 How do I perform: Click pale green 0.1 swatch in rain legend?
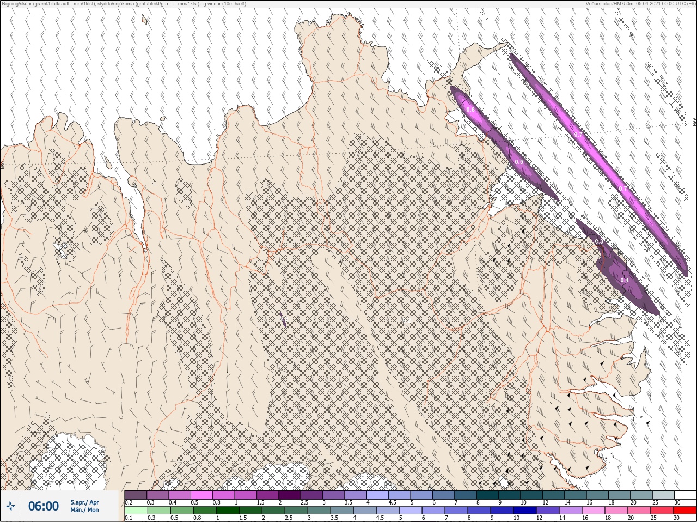pos(136,511)
